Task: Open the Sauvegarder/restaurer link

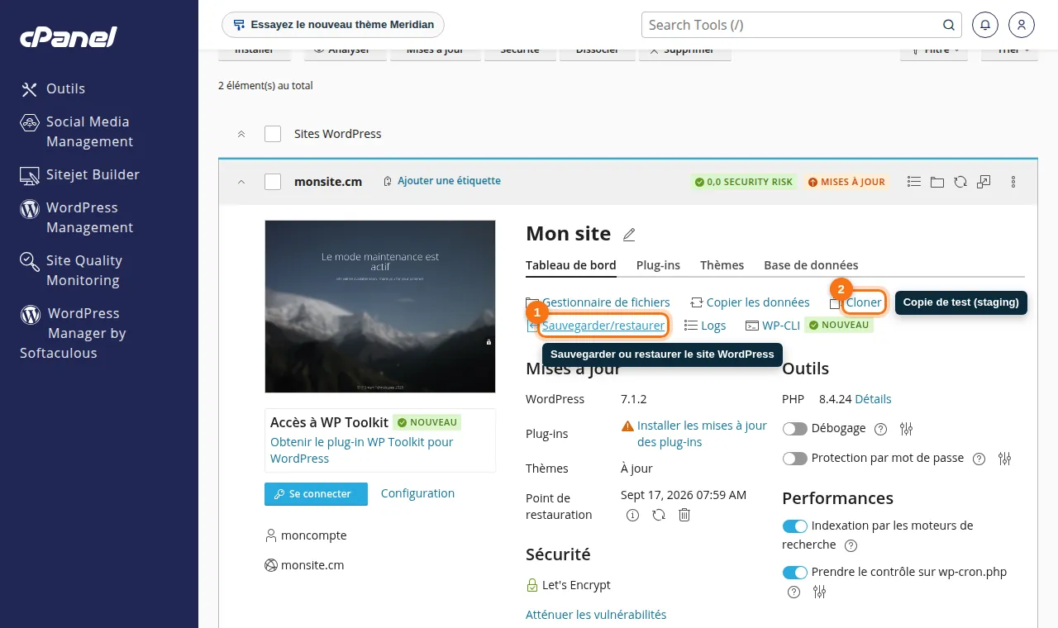Action: coord(603,326)
